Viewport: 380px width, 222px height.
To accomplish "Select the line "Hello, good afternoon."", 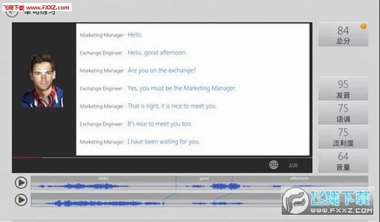I will [x=157, y=53].
